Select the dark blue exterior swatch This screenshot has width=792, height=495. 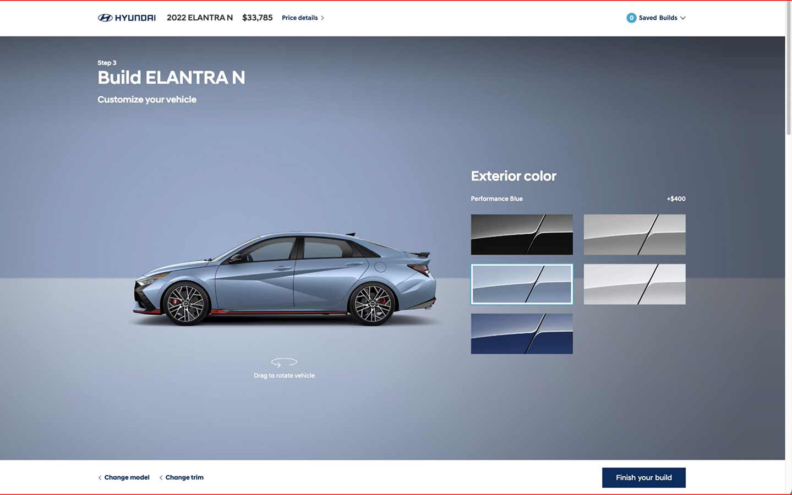tap(522, 333)
